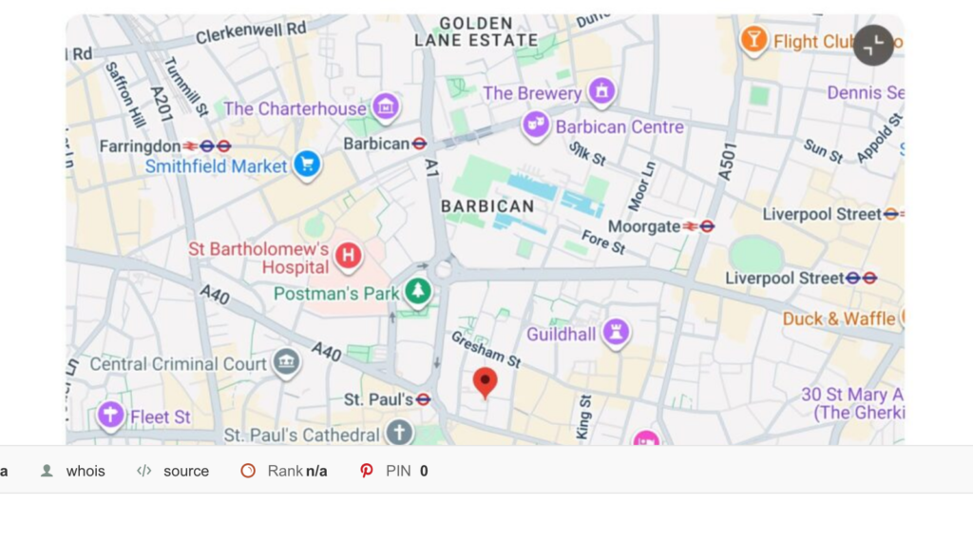Click the St. Paul's underground station symbol
This screenshot has height=543, width=973.
point(423,399)
